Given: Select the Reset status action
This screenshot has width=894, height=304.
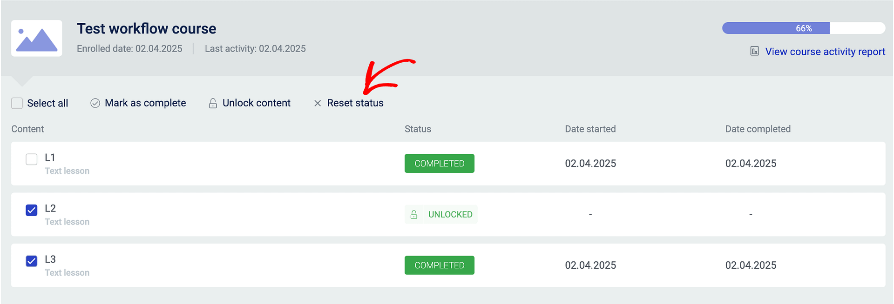Looking at the screenshot, I should point(355,103).
